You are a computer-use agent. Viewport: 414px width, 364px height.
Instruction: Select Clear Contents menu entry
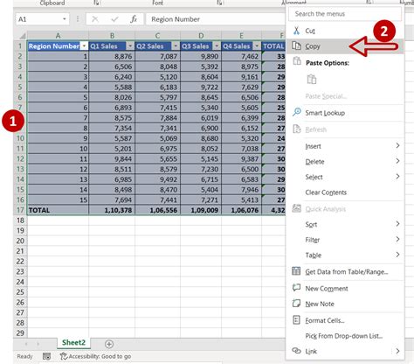(345, 192)
